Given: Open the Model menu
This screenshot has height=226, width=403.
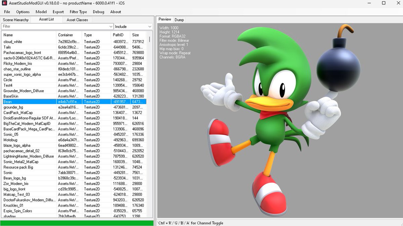Looking at the screenshot, I should [x=41, y=12].
